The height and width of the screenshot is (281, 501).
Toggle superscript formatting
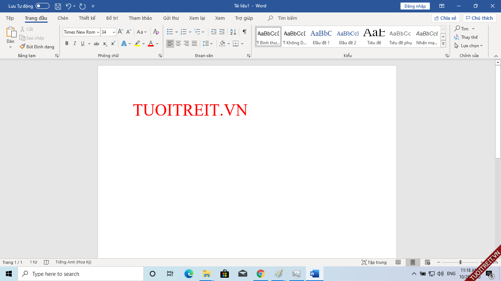pyautogui.click(x=113, y=44)
